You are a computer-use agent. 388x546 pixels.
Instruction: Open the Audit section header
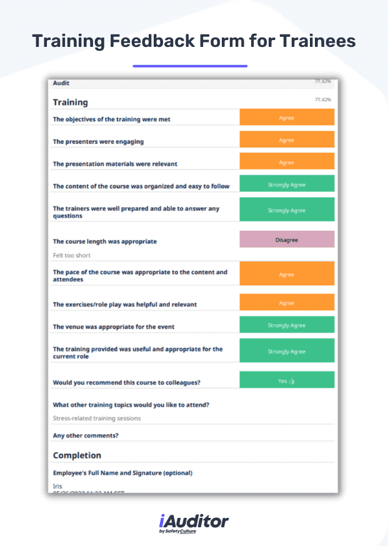[x=62, y=83]
